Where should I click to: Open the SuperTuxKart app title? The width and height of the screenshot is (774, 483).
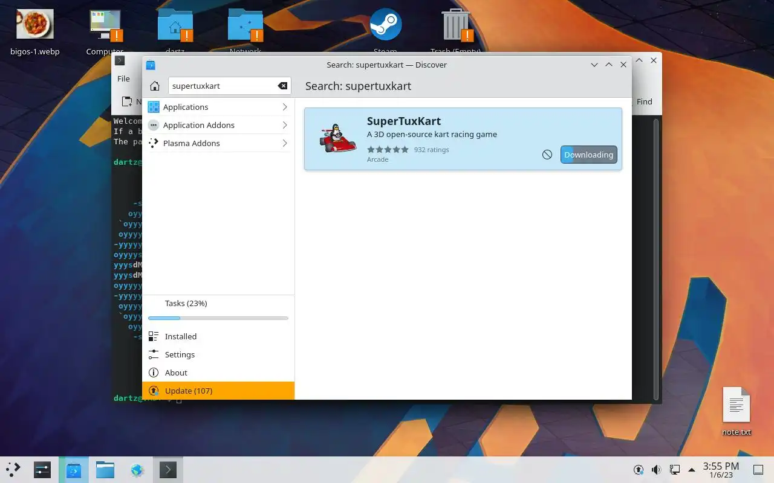(404, 121)
